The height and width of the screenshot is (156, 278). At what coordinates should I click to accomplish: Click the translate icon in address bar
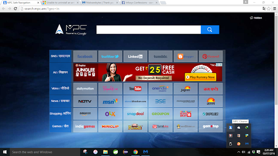coord(264,9)
